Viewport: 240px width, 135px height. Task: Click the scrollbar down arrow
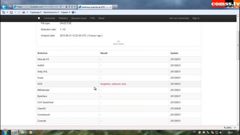click(x=238, y=124)
